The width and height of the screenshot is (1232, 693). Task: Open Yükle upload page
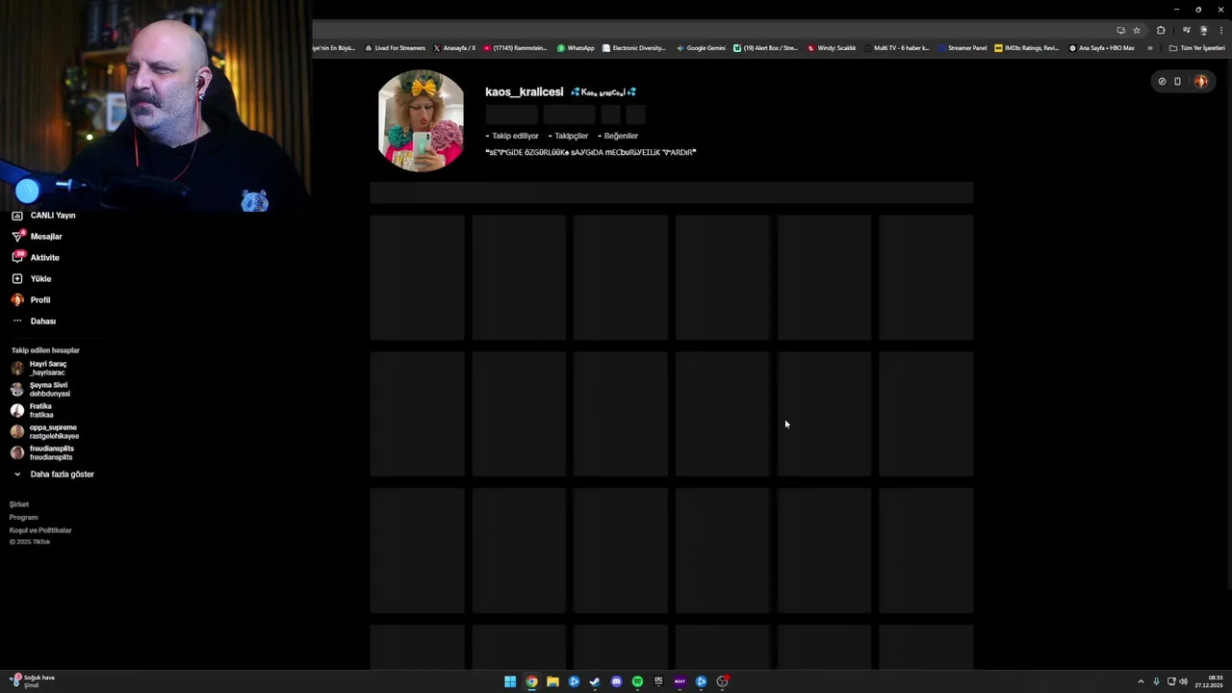(31, 279)
